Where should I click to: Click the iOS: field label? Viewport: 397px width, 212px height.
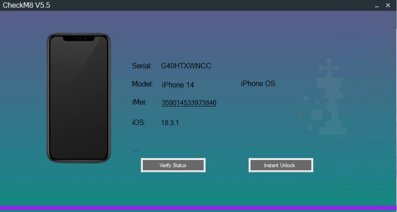point(139,122)
